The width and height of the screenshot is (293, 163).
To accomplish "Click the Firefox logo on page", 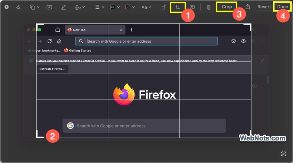I will pos(124,94).
